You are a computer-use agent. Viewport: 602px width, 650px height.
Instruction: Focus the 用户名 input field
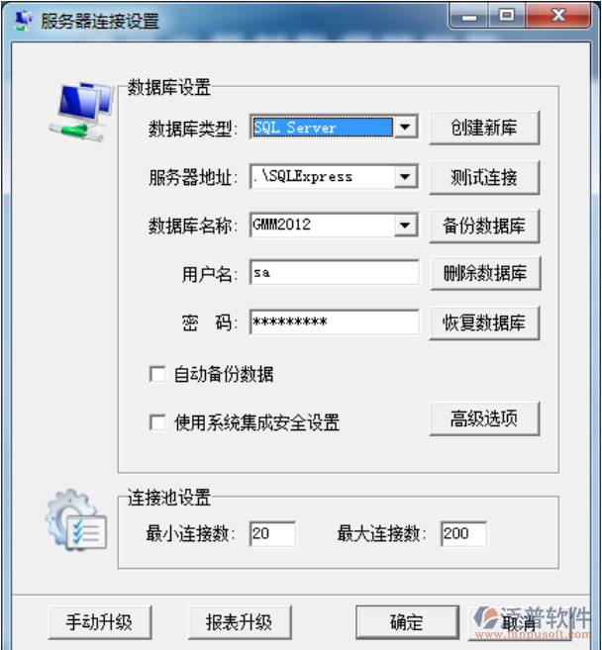335,272
